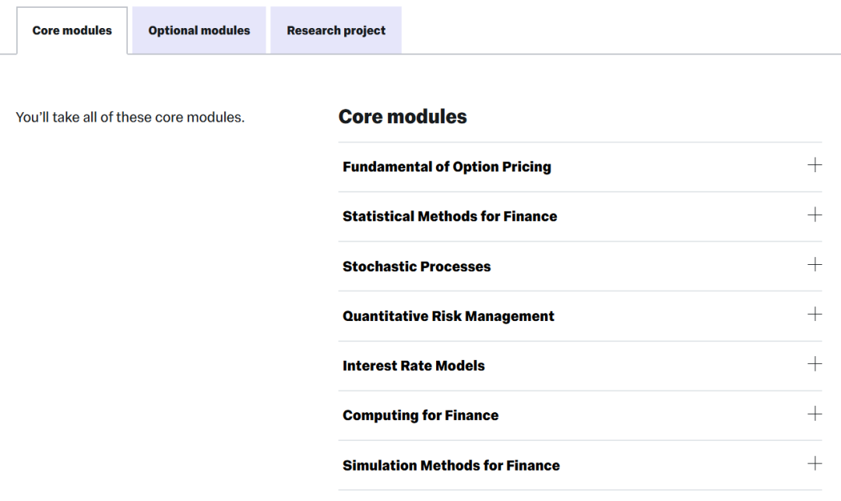
Task: Click the plus icon for Simulation Methods for Finance
Action: coord(815,464)
